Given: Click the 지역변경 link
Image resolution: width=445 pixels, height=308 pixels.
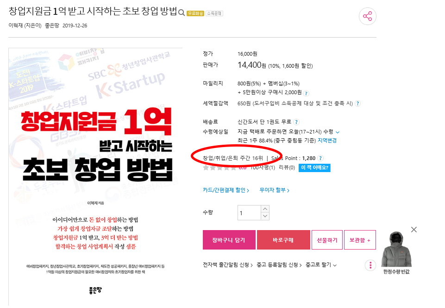Looking at the screenshot, I should [327, 141].
